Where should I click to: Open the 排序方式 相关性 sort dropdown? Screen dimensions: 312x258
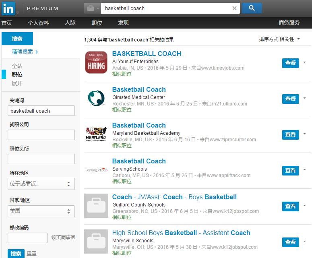pos(279,39)
